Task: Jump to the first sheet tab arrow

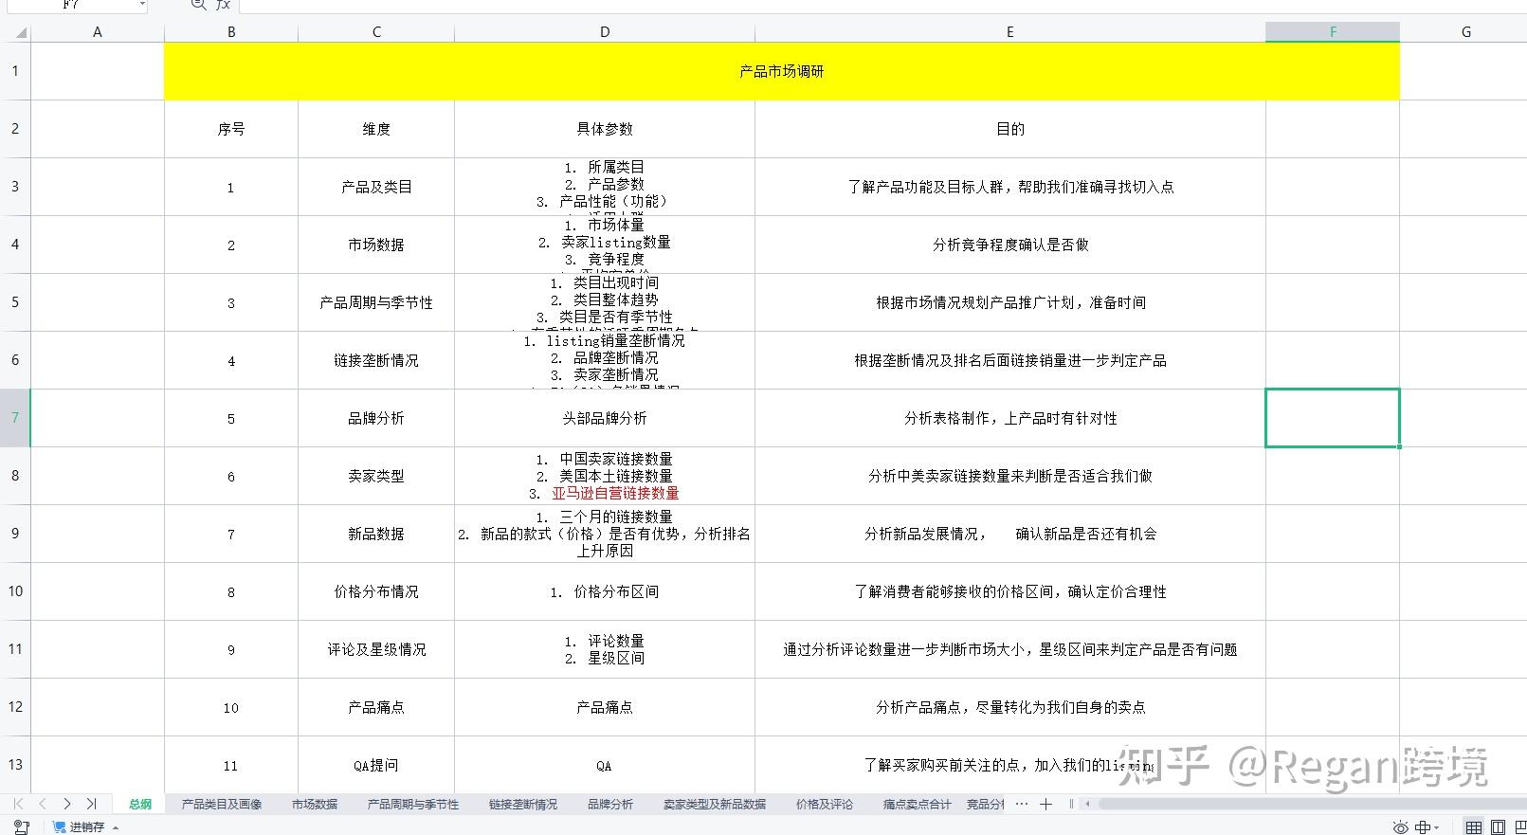Action: [x=18, y=804]
